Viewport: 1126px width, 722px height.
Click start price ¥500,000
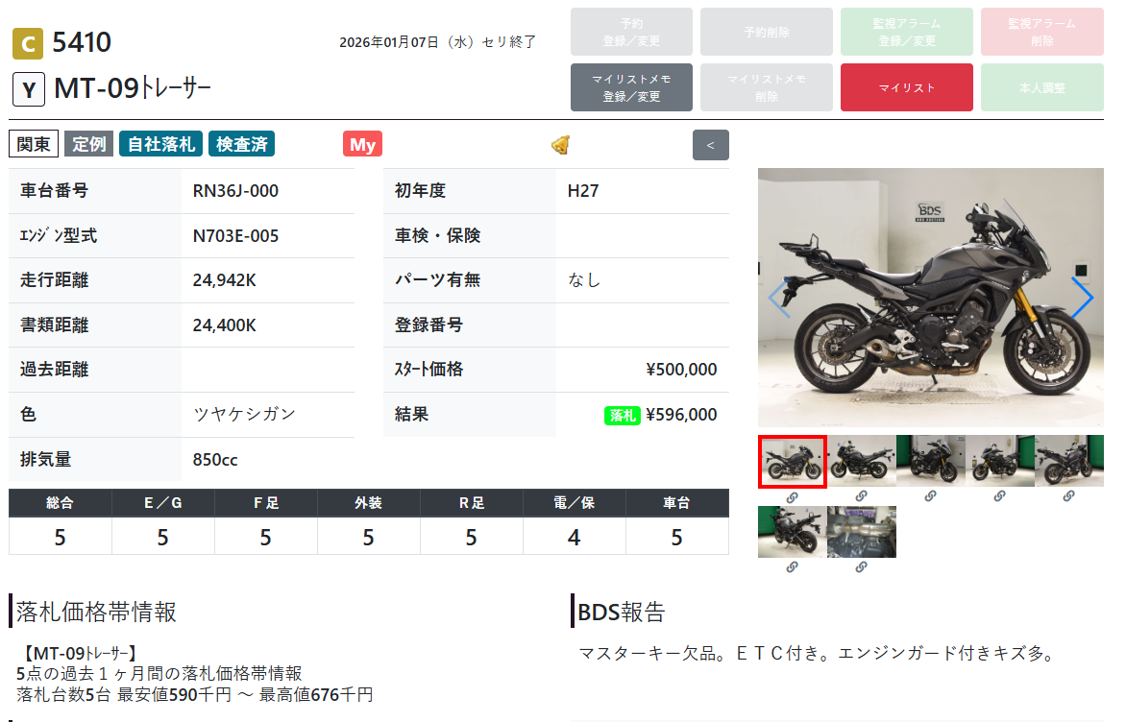pos(681,370)
